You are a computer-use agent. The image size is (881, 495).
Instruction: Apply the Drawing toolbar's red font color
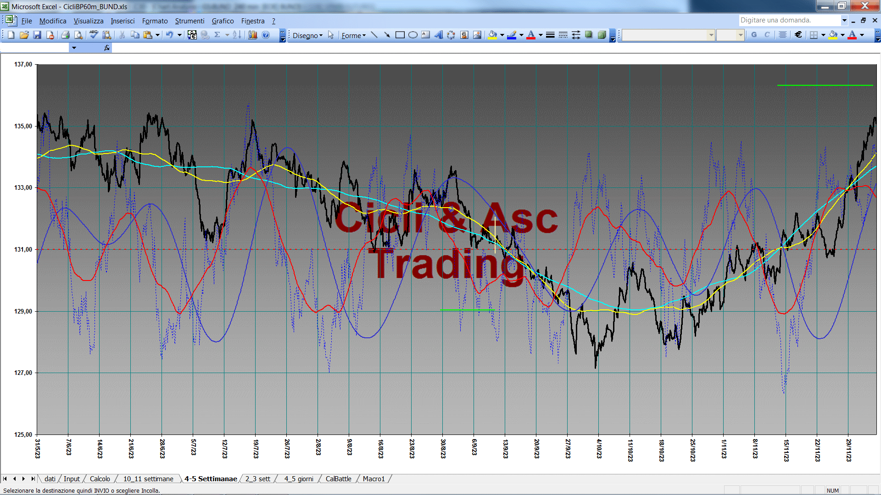point(531,35)
